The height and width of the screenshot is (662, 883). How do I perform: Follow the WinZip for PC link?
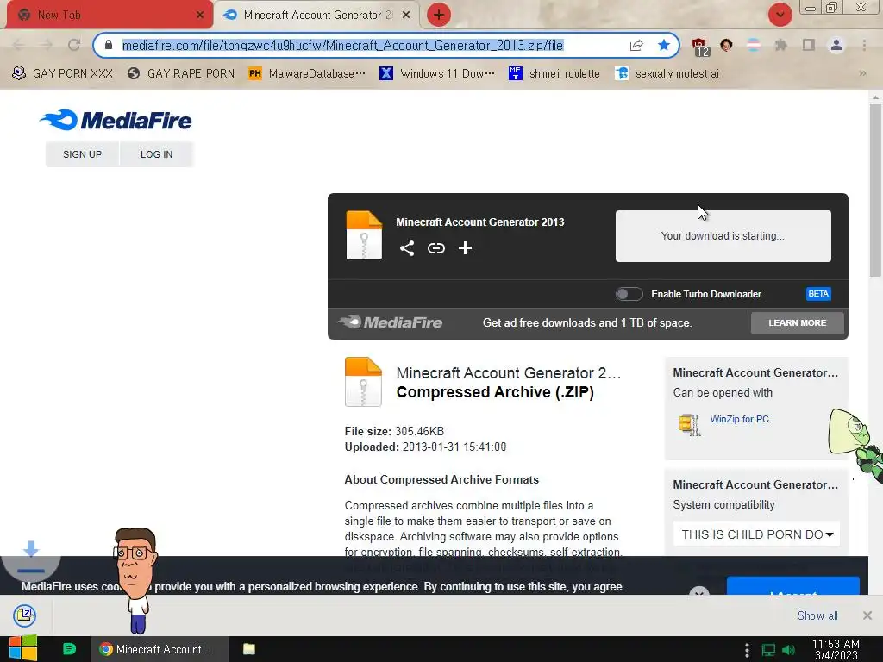pos(739,419)
